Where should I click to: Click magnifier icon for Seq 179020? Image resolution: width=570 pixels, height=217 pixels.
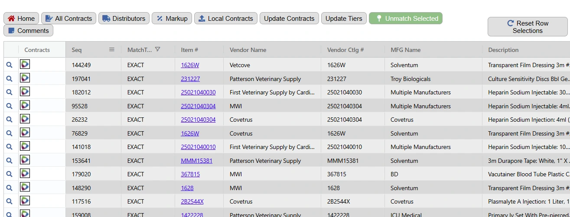9,174
